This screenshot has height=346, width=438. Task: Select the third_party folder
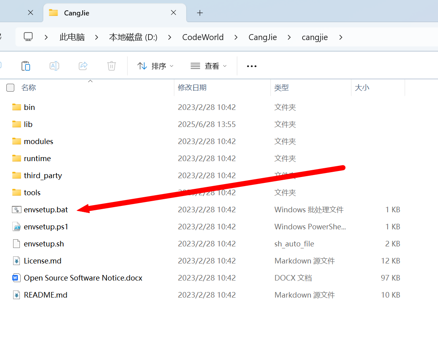42,175
